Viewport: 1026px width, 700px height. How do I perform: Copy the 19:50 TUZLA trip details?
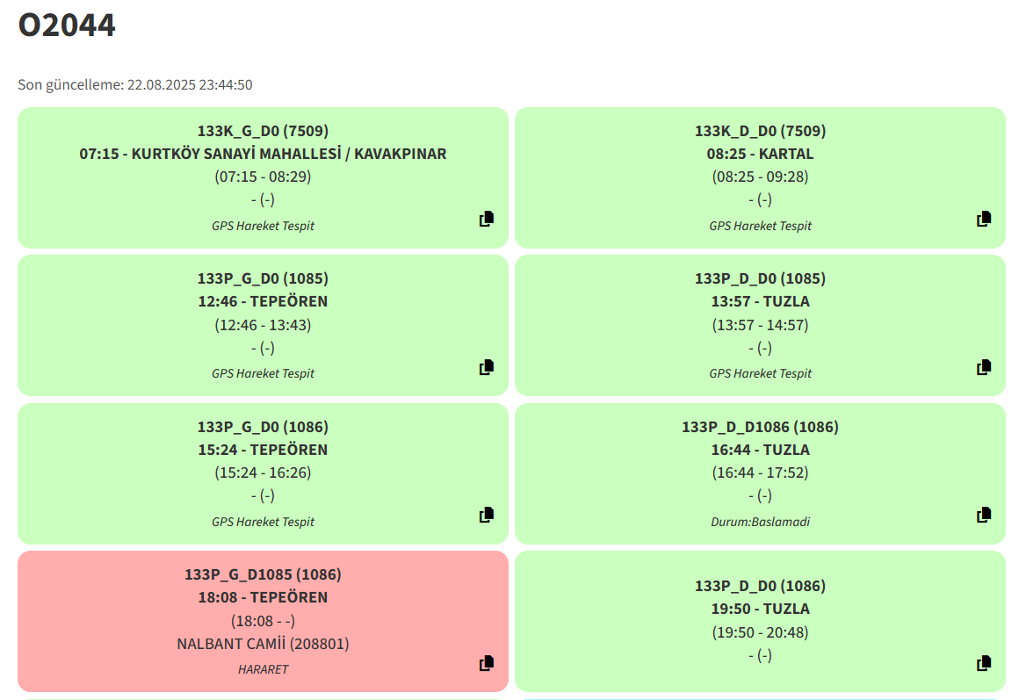[984, 663]
